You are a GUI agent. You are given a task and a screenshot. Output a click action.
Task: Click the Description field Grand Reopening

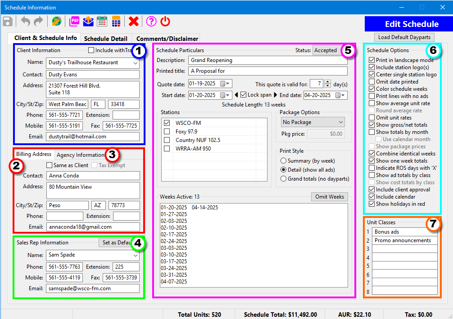[268, 60]
